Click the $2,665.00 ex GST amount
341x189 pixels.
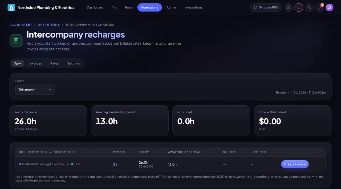point(27,129)
